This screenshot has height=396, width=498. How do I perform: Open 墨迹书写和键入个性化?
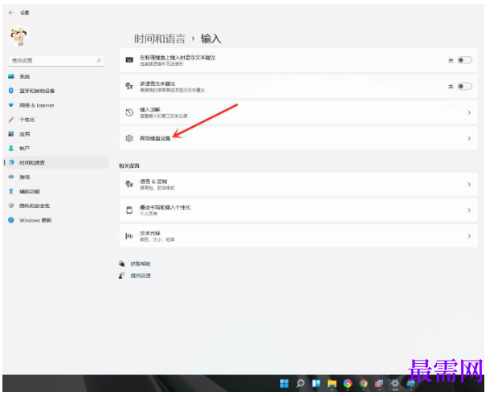[299, 210]
